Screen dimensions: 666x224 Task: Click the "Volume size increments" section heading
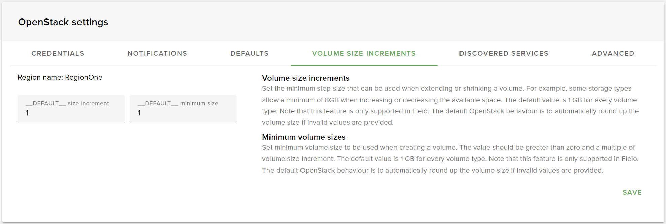coord(306,78)
